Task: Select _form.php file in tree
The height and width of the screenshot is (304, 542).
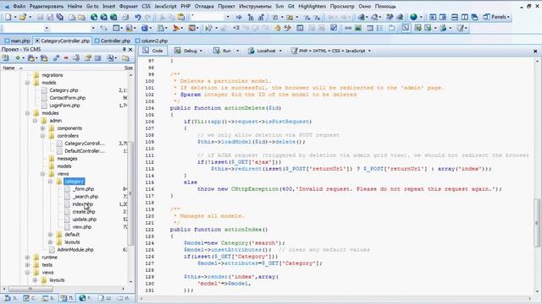Action: click(x=83, y=189)
